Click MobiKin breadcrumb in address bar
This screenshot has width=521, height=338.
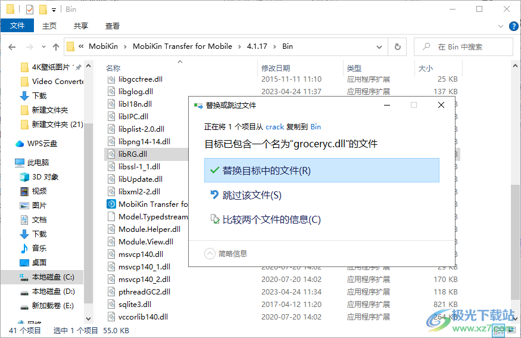[x=103, y=46]
